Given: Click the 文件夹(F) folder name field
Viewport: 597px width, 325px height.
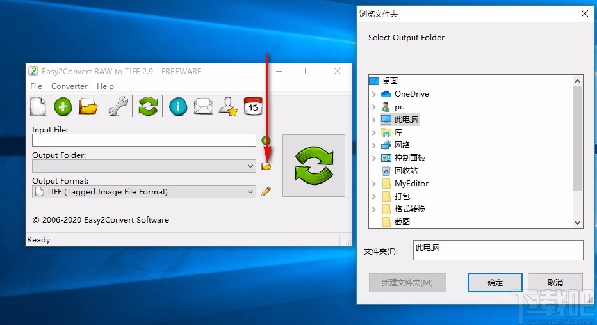Looking at the screenshot, I should 498,250.
